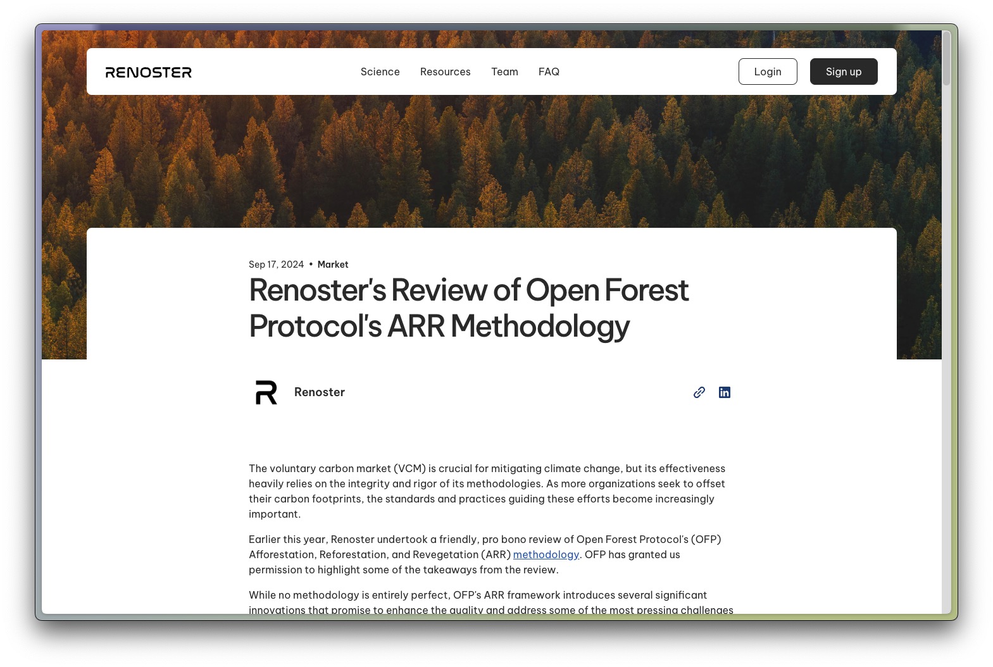Click the Sep 17, 2024 date
Viewport: 993px width, 667px height.
[276, 265]
